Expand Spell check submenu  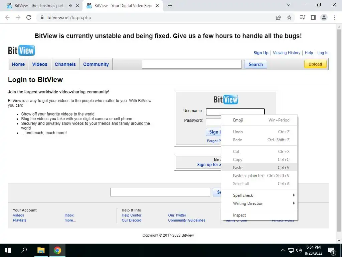(259, 195)
